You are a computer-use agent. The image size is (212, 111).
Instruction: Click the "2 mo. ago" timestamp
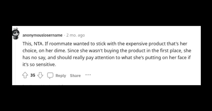coord(76,35)
